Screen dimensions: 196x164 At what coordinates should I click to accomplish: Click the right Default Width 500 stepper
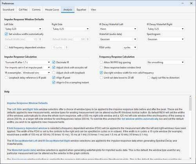point(88,39)
